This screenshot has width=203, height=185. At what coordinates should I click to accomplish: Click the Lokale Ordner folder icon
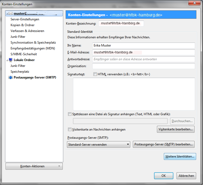click(x=11, y=60)
